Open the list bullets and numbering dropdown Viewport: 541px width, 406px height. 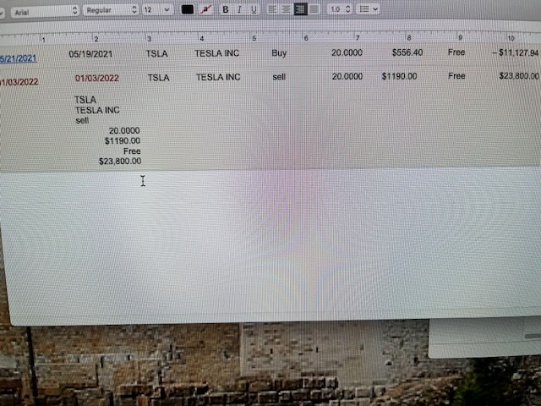click(x=369, y=9)
